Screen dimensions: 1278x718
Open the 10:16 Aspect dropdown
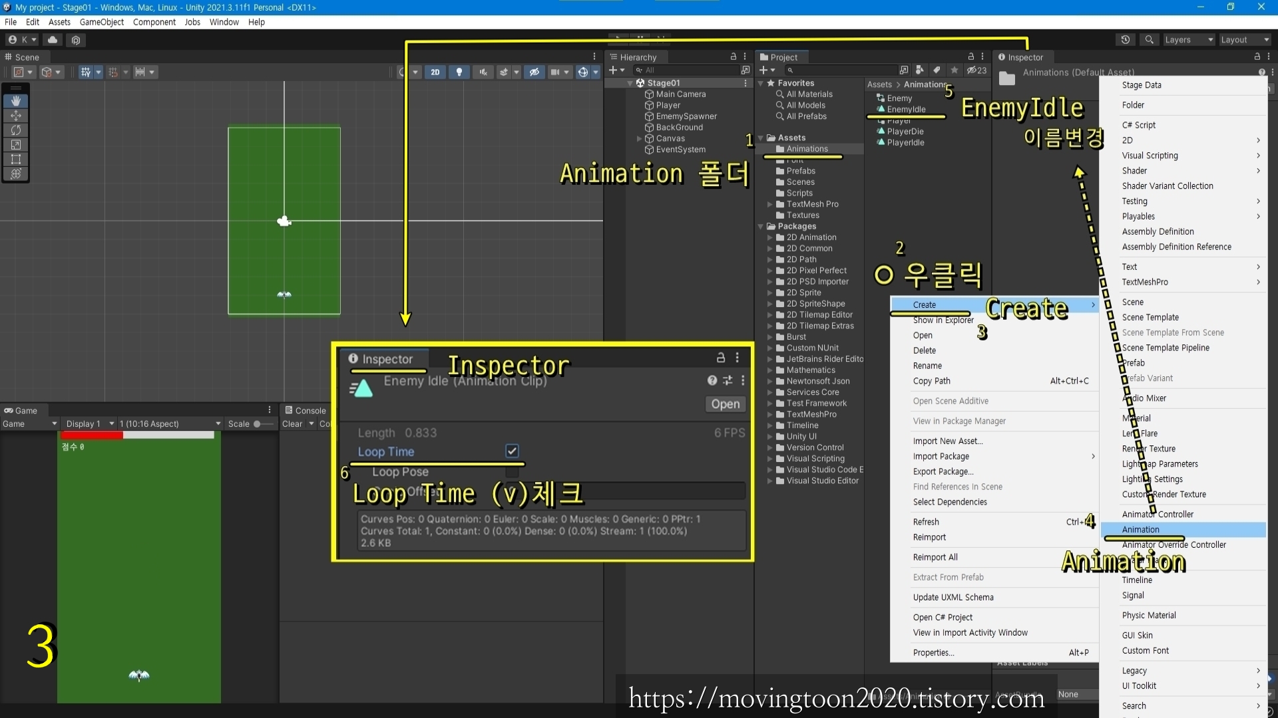click(170, 423)
